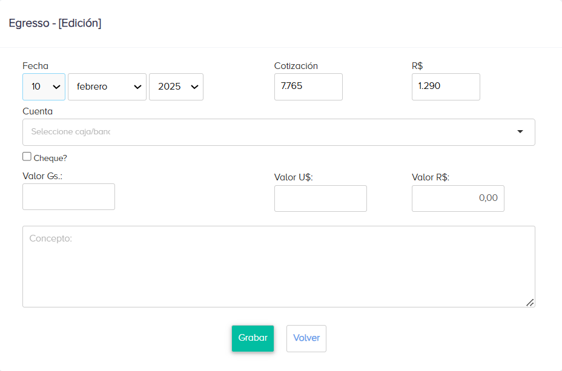Enable the Cheque? checkbox
Viewport: 562px width, 371px height.
pos(27,157)
